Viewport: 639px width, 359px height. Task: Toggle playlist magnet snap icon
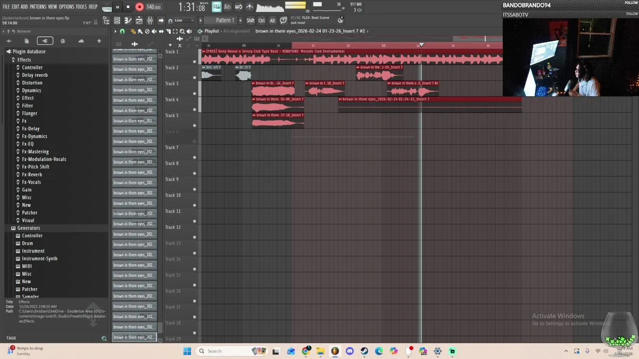tap(122, 31)
